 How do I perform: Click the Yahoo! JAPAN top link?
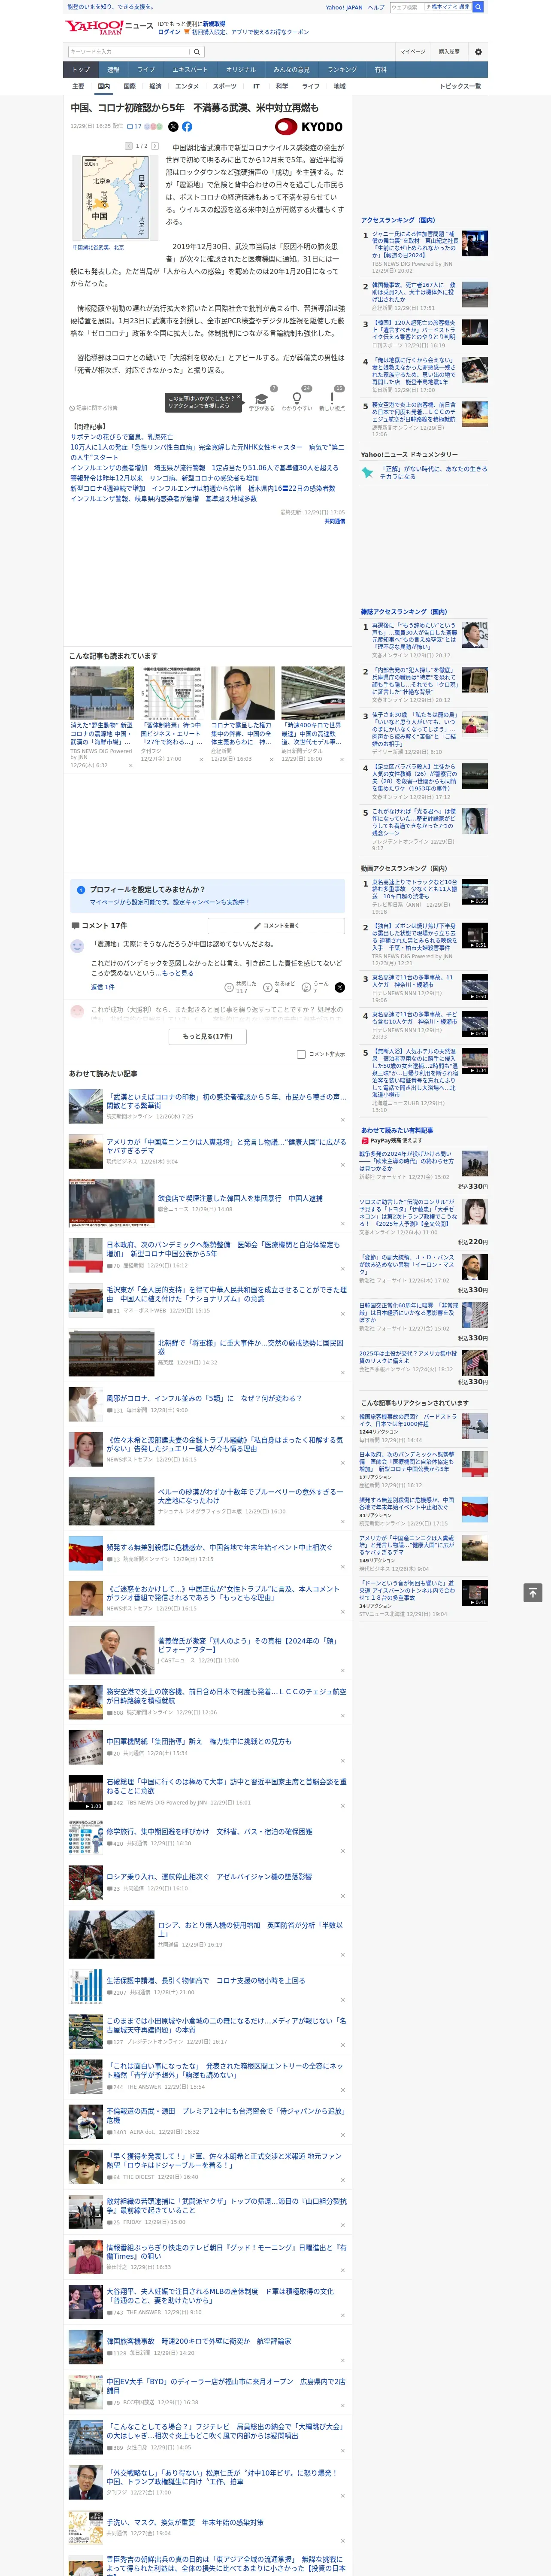click(x=344, y=7)
